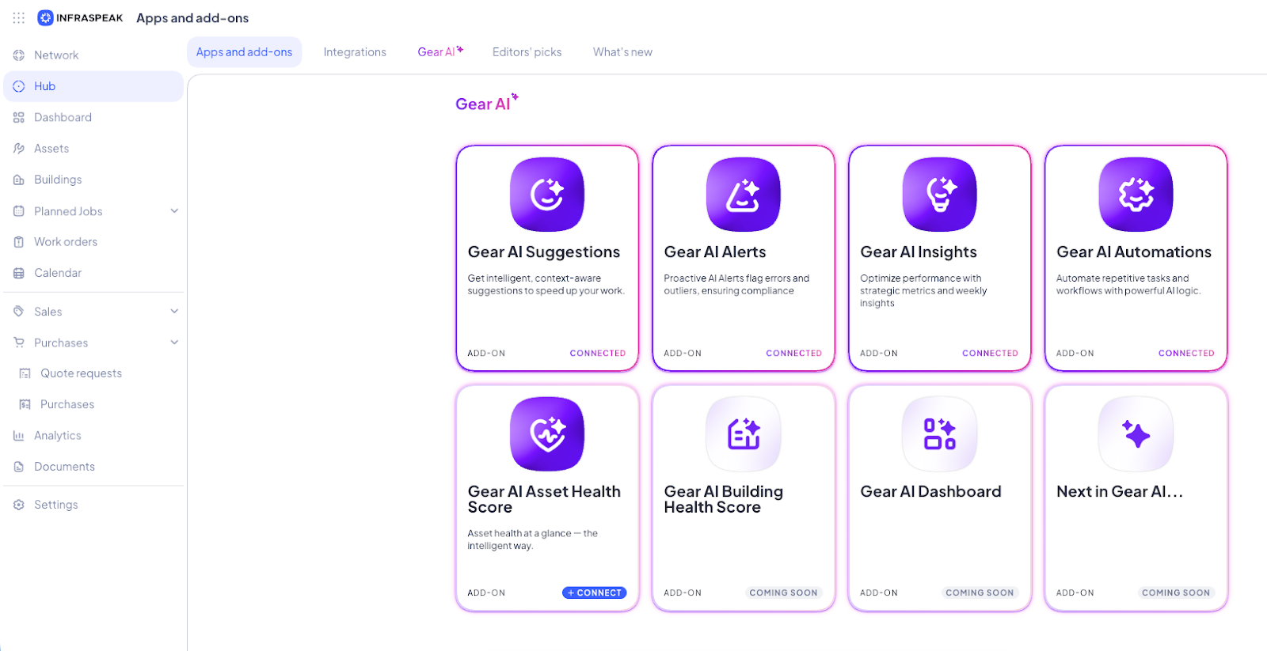Image resolution: width=1267 pixels, height=651 pixels.
Task: Click the Gear AI Building Health Score title
Action: point(724,499)
